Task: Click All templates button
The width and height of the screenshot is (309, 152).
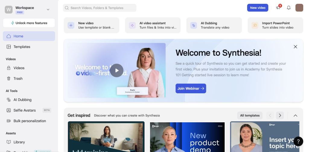Action: click(x=250, y=115)
